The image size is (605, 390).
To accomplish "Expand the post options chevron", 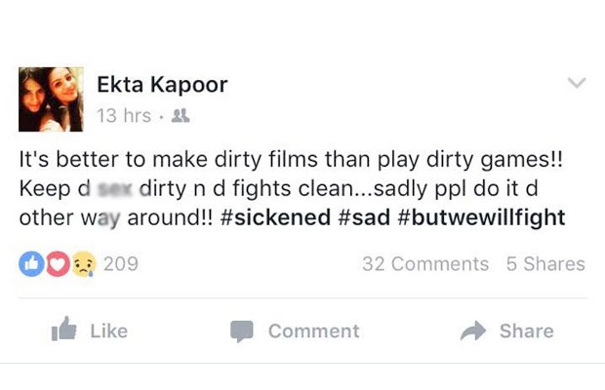I will click(577, 84).
